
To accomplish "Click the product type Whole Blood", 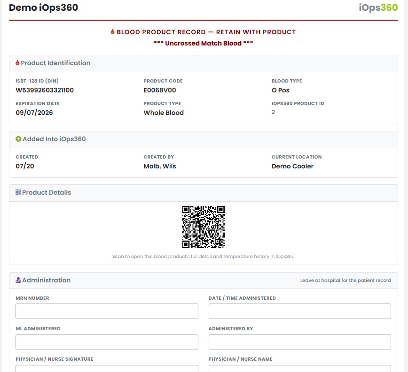I will [164, 113].
